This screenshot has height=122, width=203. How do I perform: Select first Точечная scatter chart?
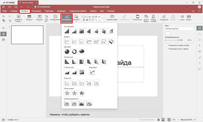pyautogui.click(x=67, y=83)
